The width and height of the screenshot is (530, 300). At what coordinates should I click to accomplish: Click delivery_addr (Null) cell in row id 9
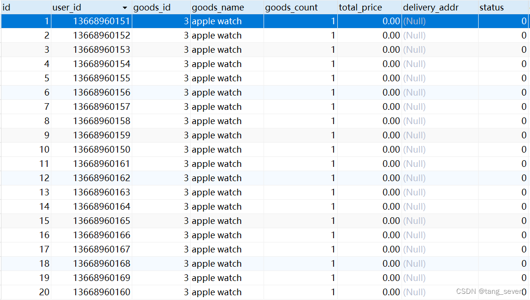click(440, 135)
